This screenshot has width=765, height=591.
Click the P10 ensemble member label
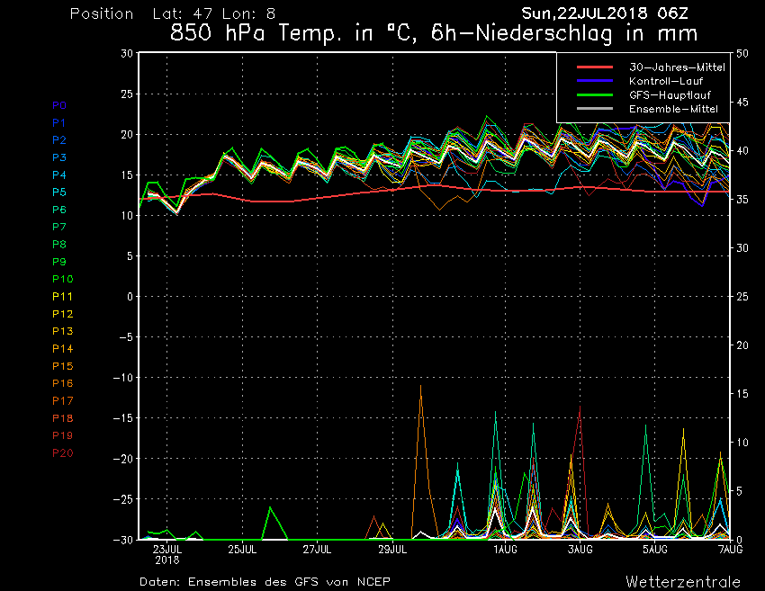62,279
